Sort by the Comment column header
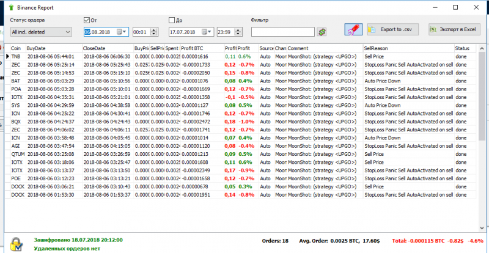Viewport: 489px width, 253px height. pyautogui.click(x=325, y=48)
